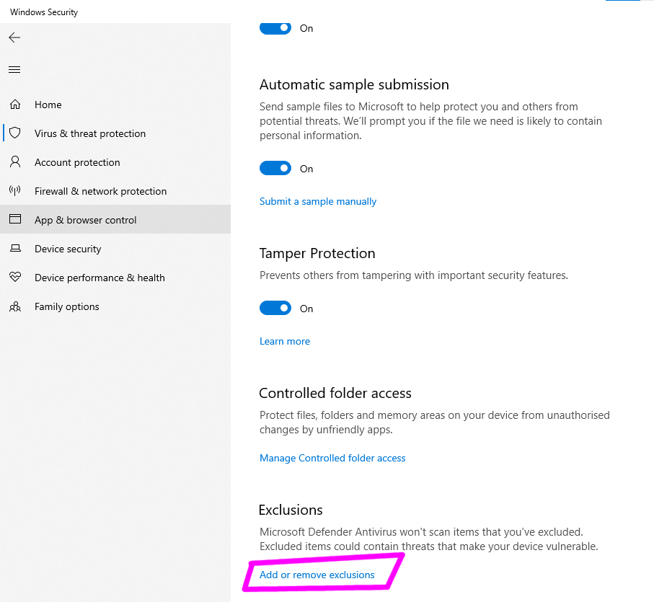Click the Device security laptop icon

pyautogui.click(x=15, y=249)
